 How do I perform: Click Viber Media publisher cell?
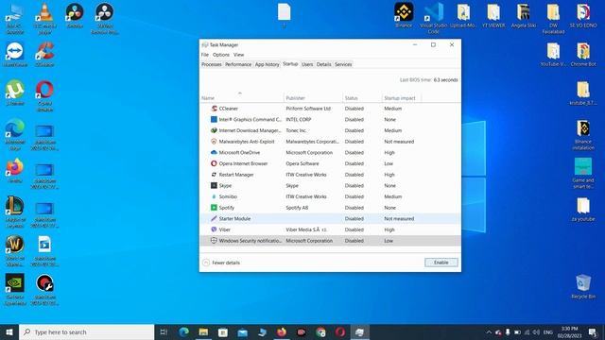[x=306, y=229]
